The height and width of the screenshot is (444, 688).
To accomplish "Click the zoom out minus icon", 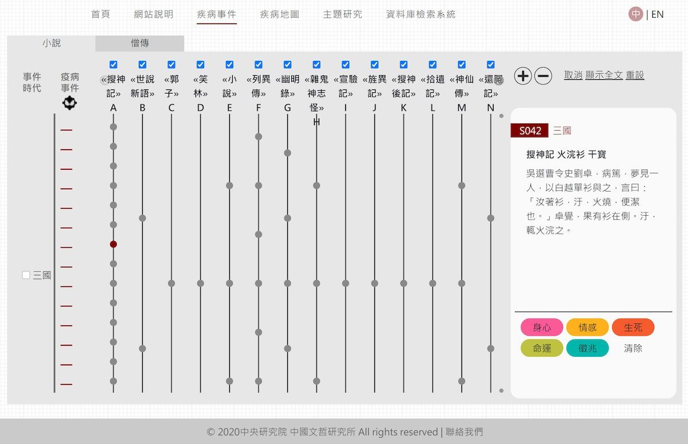I will (543, 76).
